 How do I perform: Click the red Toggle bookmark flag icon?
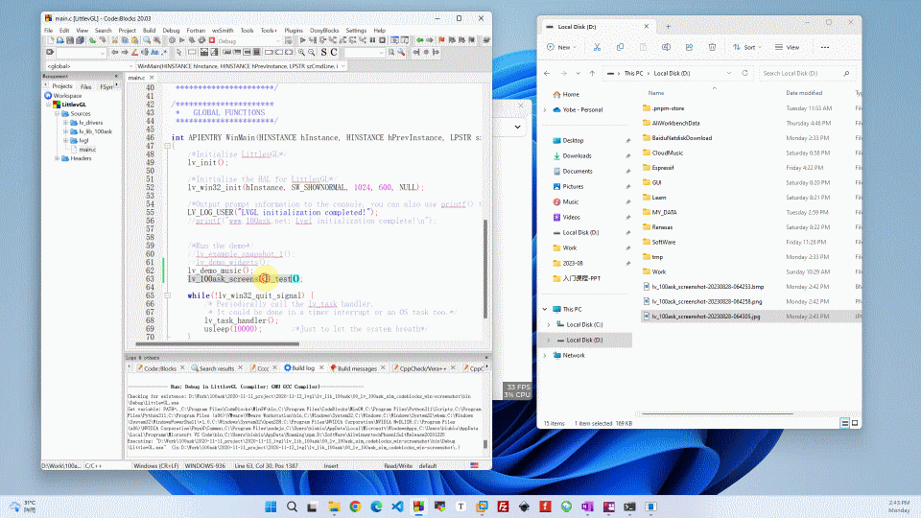tap(441, 40)
